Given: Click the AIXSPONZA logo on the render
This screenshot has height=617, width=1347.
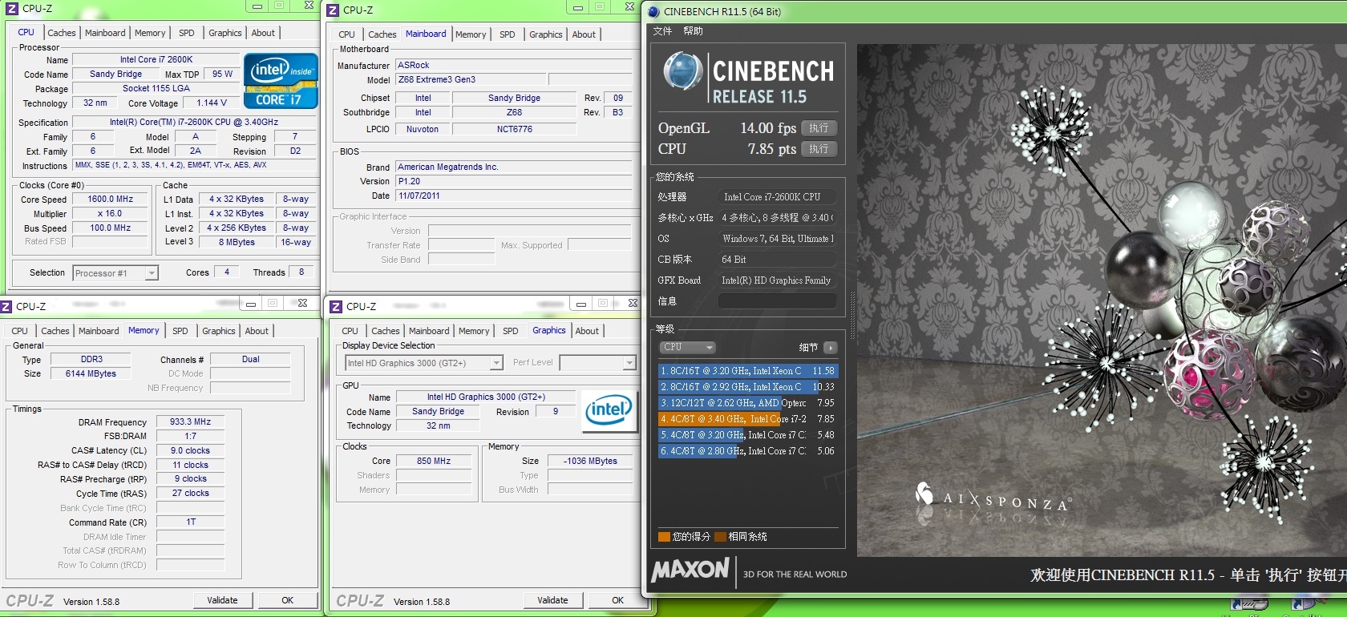Looking at the screenshot, I should (993, 497).
